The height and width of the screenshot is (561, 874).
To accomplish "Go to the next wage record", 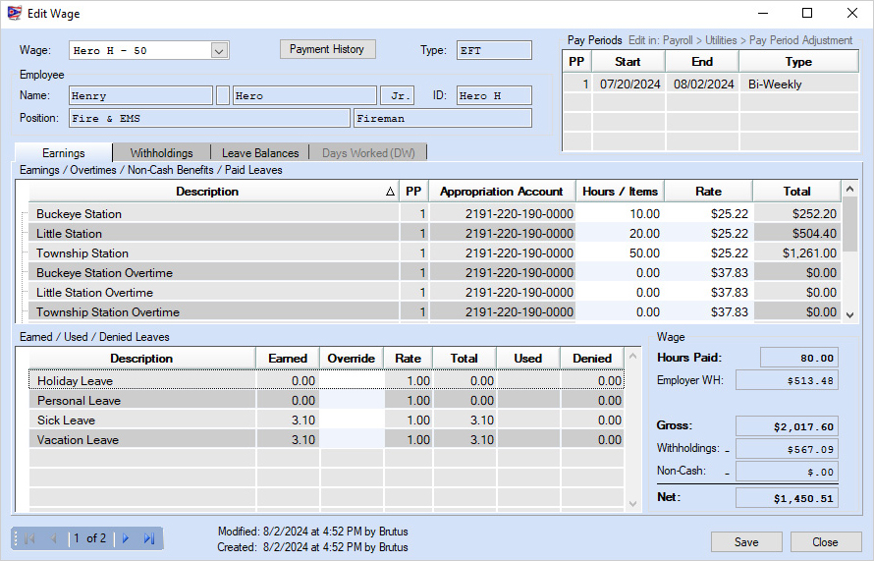I will coord(126,538).
